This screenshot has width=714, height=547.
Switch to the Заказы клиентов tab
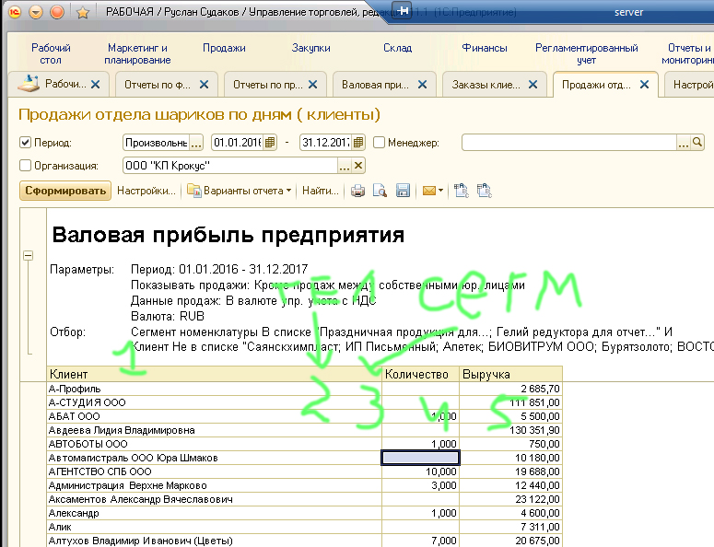(x=485, y=85)
